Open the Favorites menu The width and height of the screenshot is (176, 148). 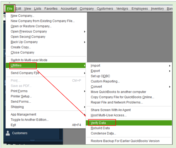51,9
